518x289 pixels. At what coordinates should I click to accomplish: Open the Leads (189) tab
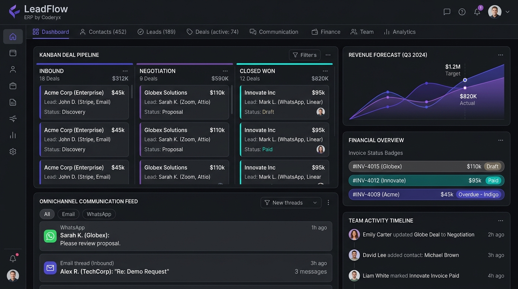coord(157,32)
